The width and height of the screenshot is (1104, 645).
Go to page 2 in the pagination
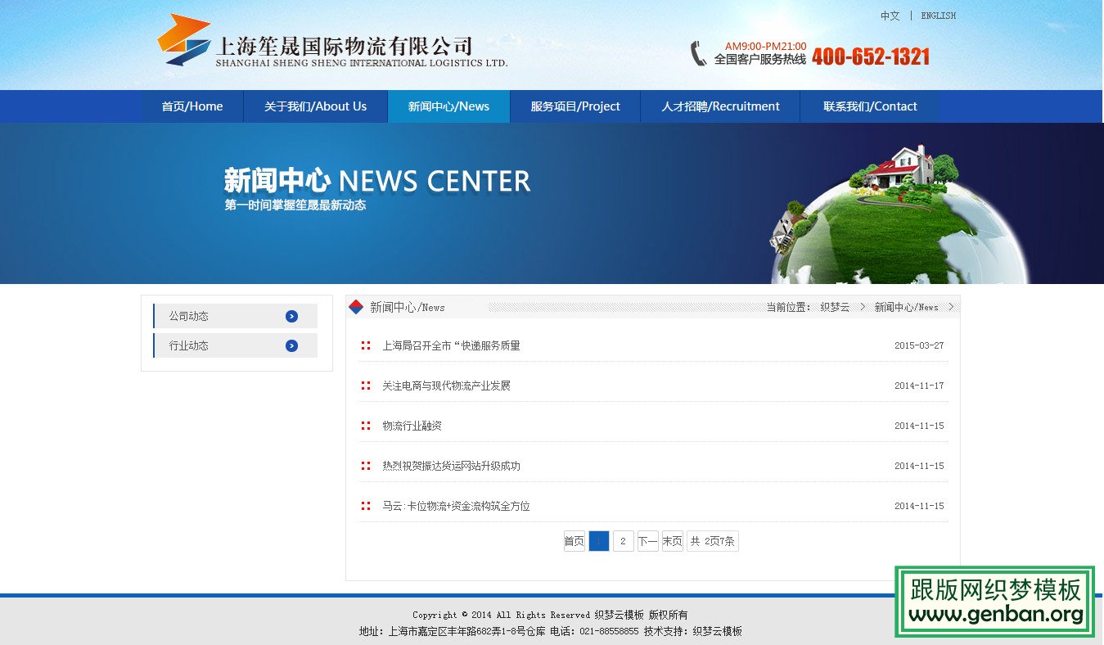click(624, 541)
